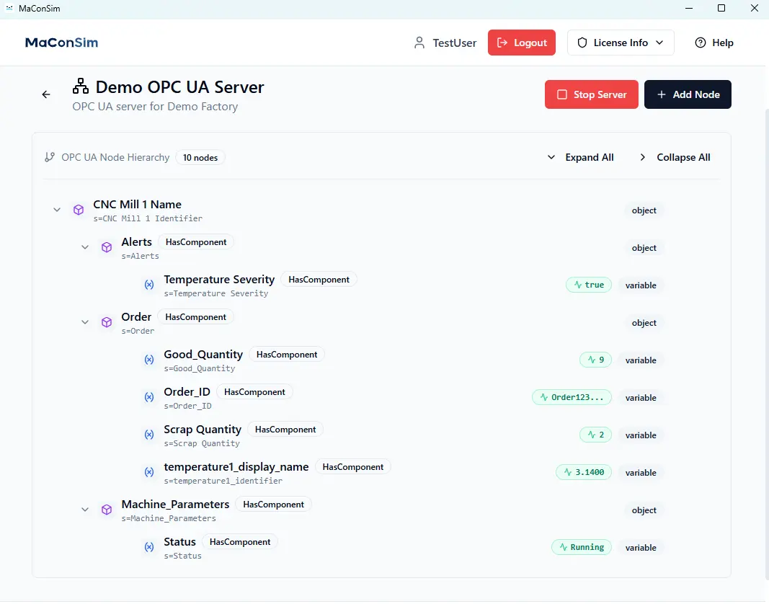Click the Temperature Severity variable icon
Viewport: 769px width, 604px height.
pyautogui.click(x=149, y=285)
